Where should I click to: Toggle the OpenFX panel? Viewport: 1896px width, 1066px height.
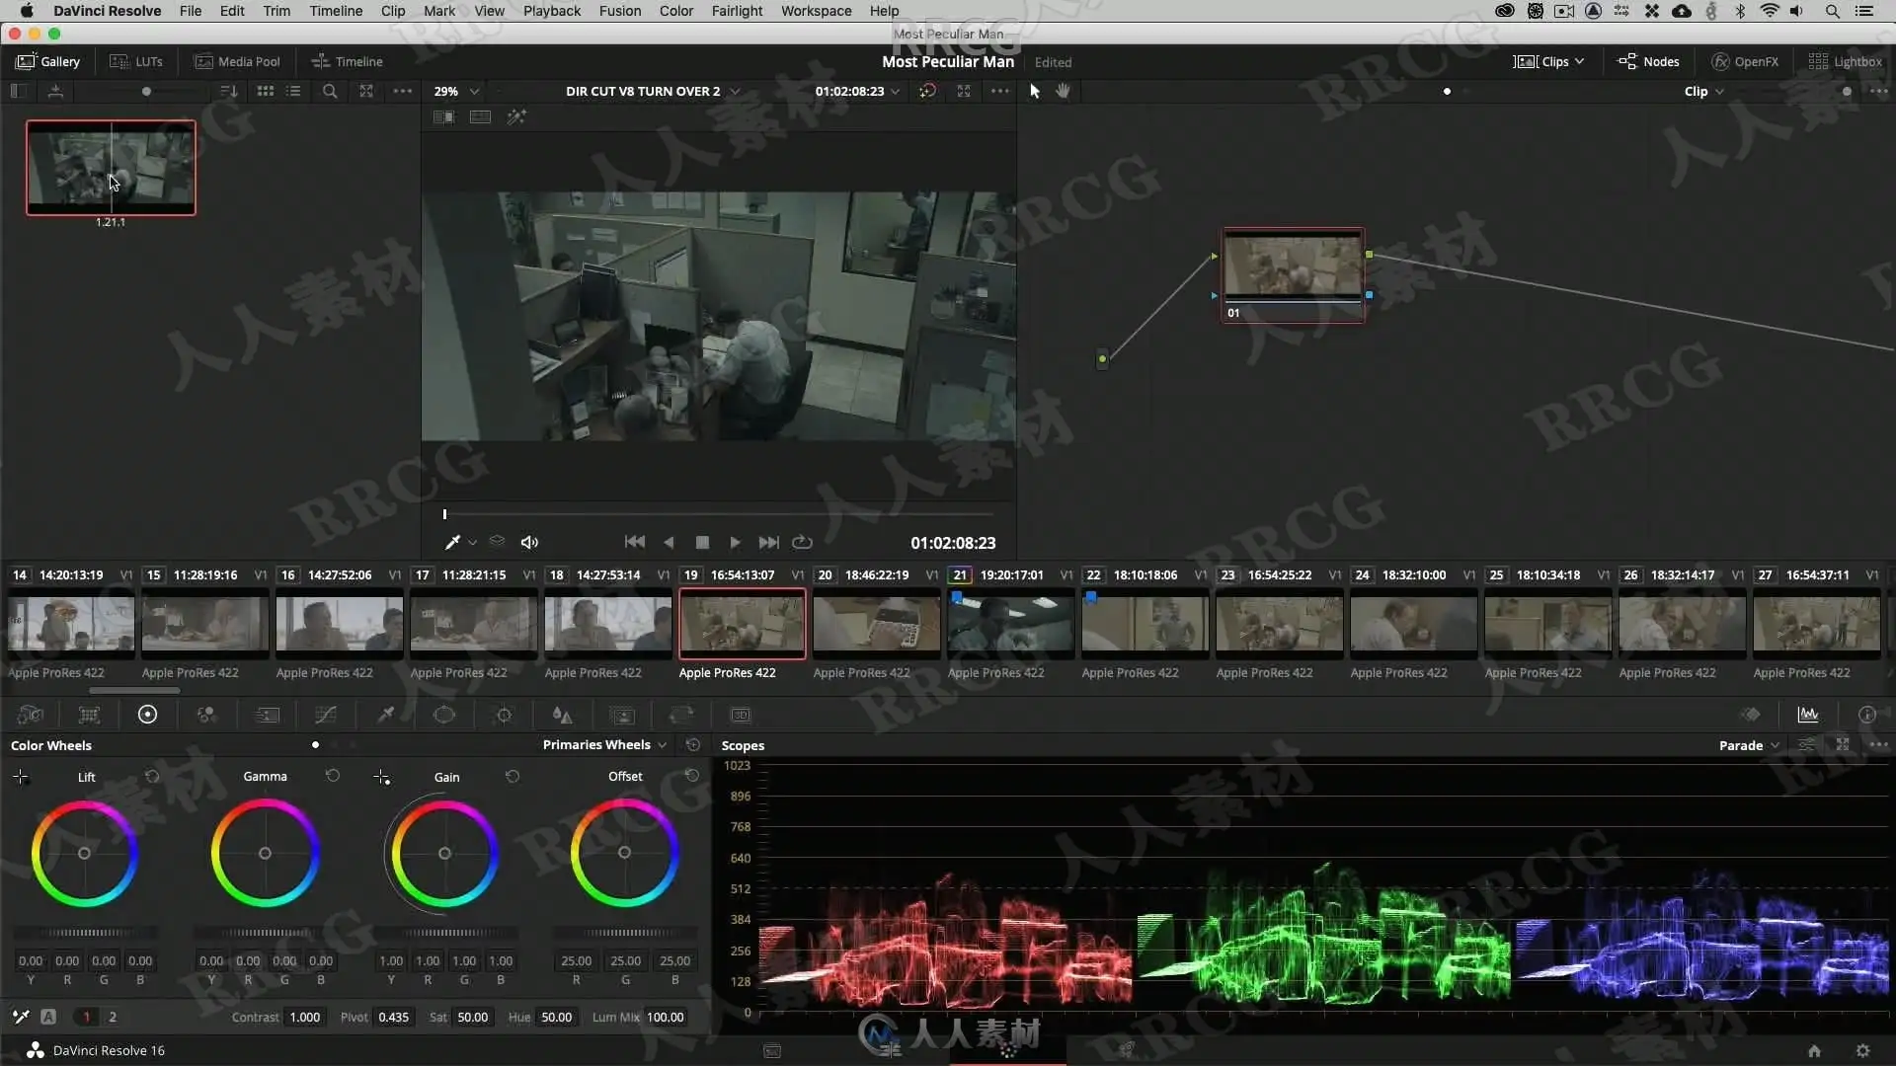pos(1745,61)
